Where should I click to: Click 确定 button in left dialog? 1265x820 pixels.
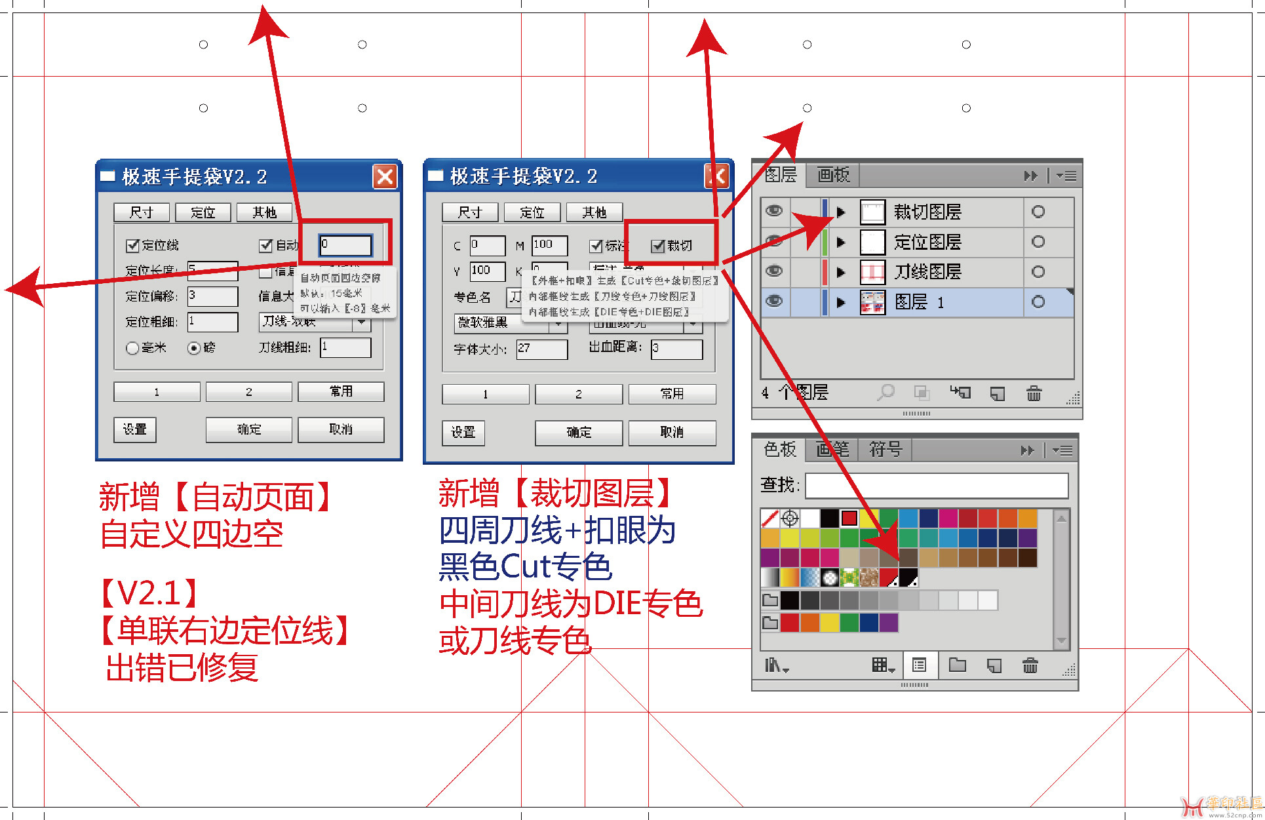pos(249,429)
